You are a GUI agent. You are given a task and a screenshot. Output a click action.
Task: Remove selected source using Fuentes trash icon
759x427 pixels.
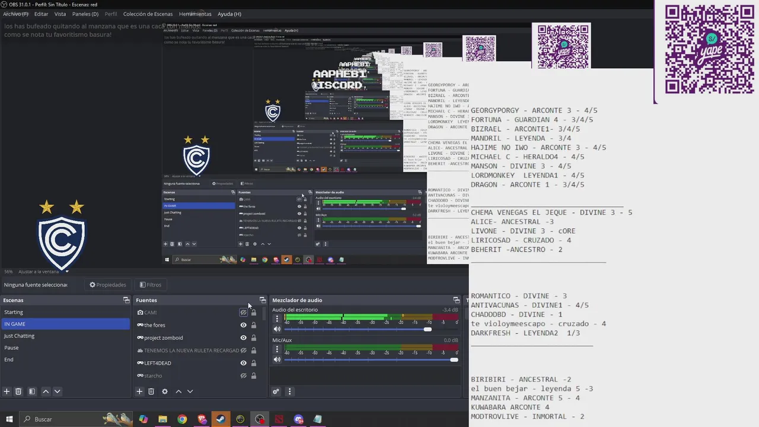151,391
